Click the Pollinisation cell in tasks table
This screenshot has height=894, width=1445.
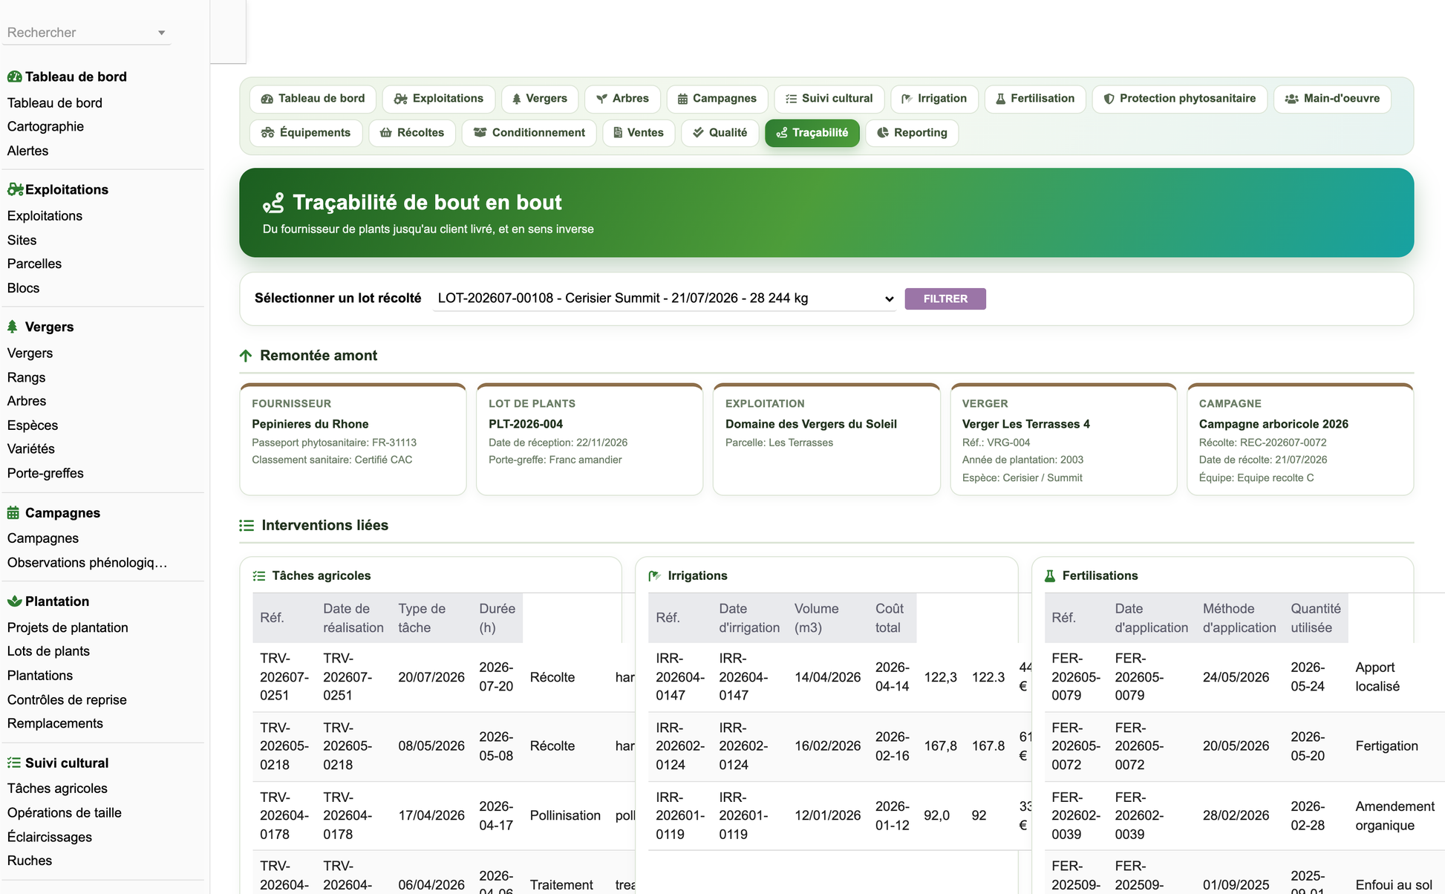tap(565, 815)
